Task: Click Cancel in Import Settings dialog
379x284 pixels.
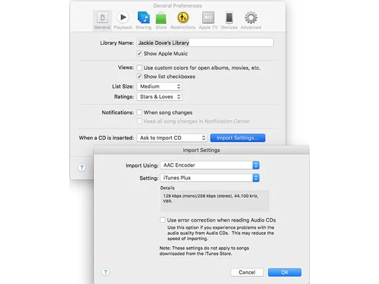Action: (247, 272)
